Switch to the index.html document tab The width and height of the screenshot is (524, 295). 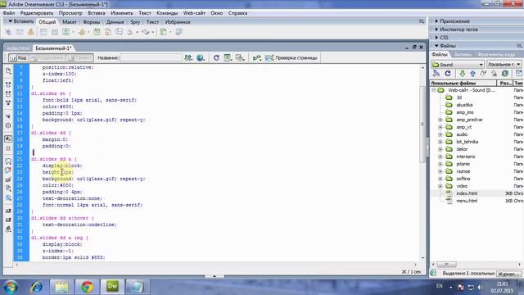tap(18, 48)
